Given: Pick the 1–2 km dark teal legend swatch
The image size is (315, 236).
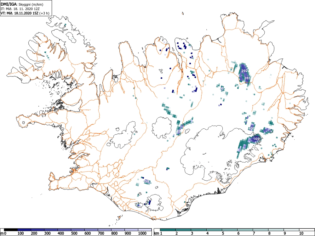Looking at the screenshot, I should click(x=168, y=230).
